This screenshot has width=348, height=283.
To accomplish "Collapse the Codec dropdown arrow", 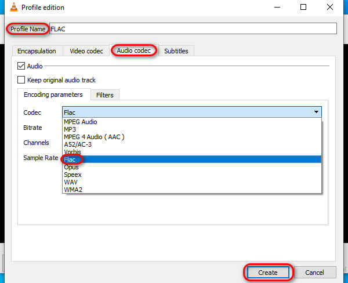I will pos(316,112).
